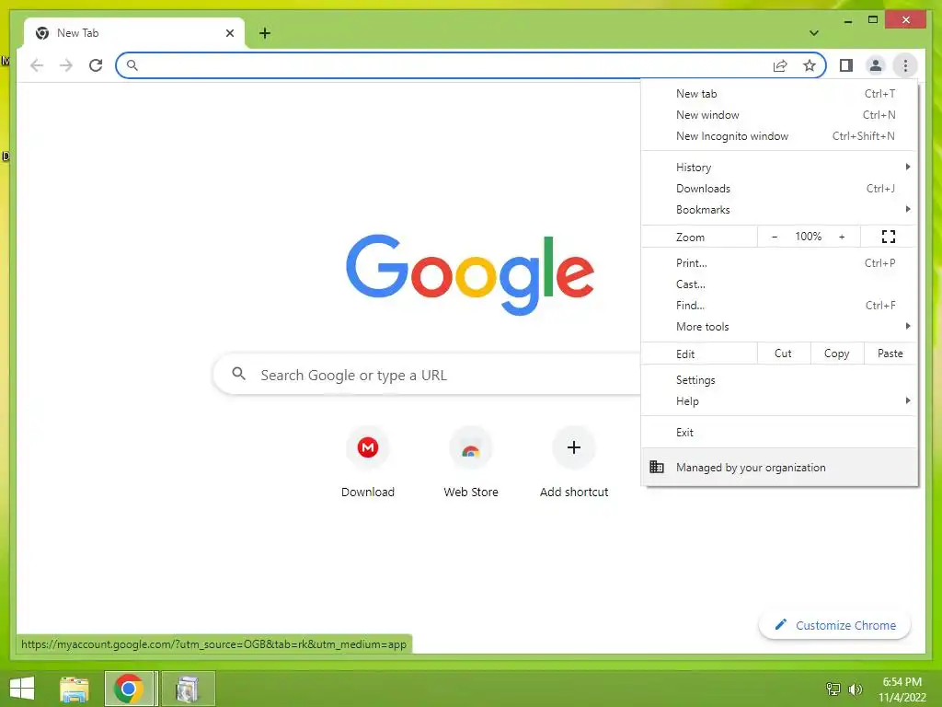
Task: Click the back navigation arrow
Action: (x=37, y=65)
